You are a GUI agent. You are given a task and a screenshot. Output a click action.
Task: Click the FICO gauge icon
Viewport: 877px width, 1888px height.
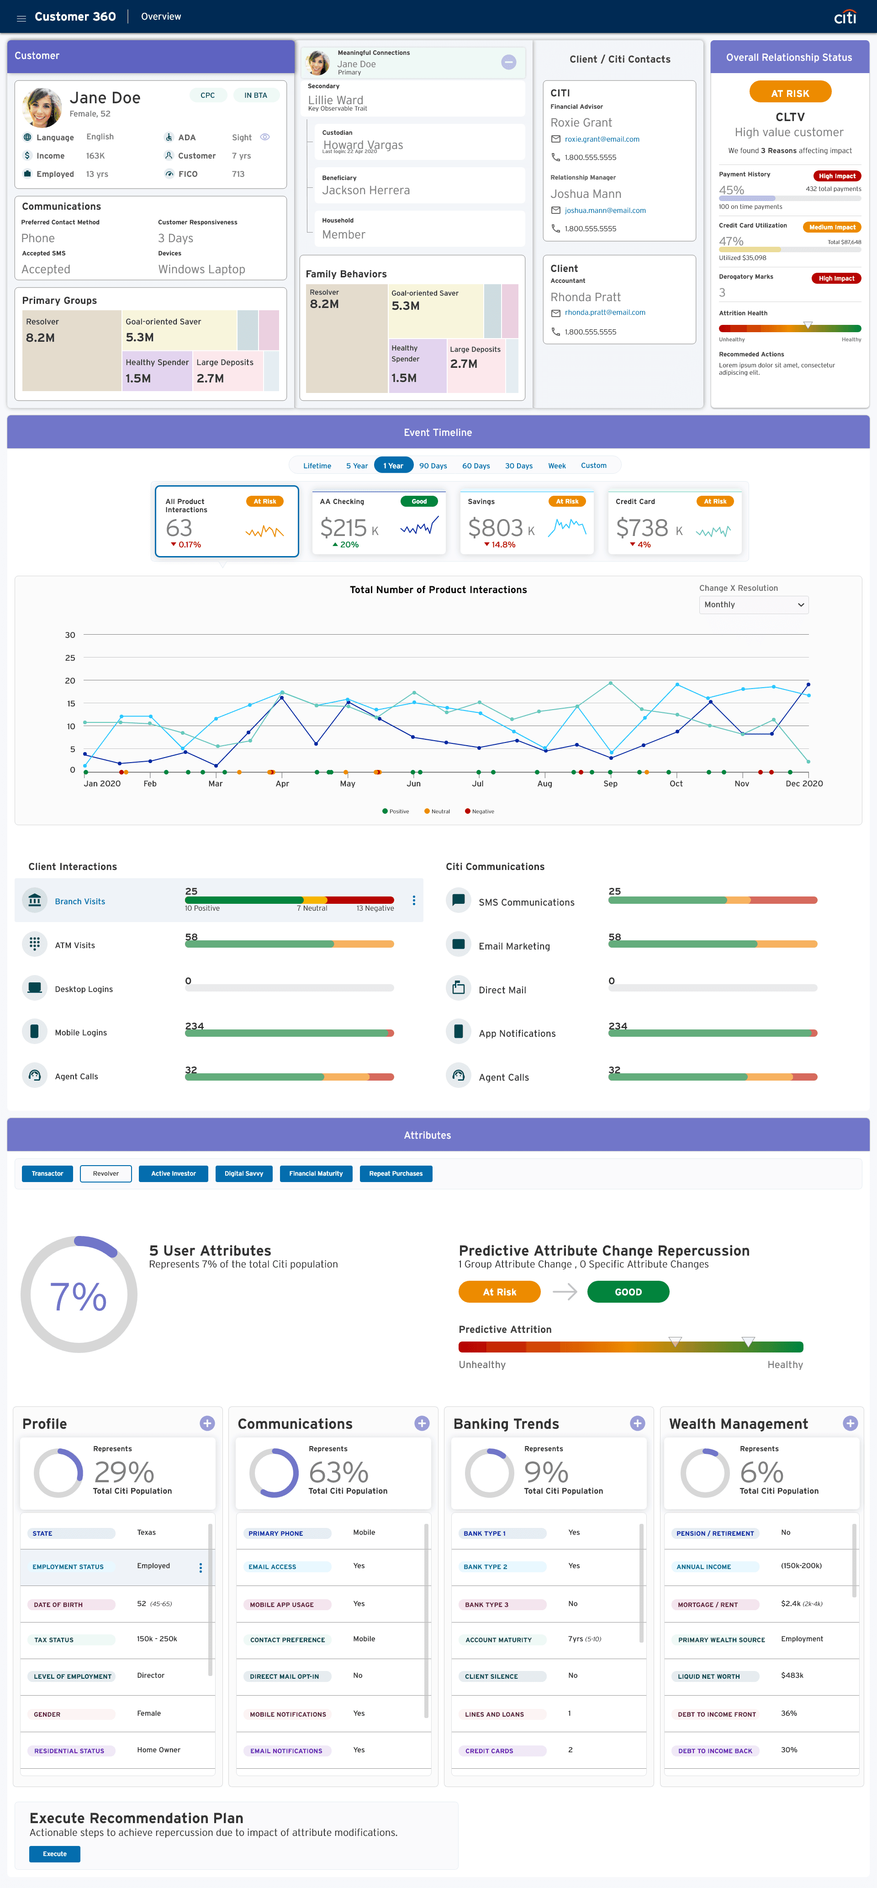(169, 174)
